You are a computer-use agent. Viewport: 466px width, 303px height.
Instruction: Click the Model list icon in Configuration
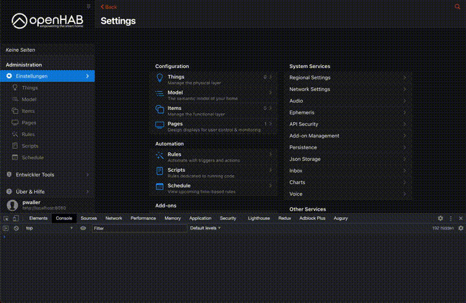[x=160, y=94]
